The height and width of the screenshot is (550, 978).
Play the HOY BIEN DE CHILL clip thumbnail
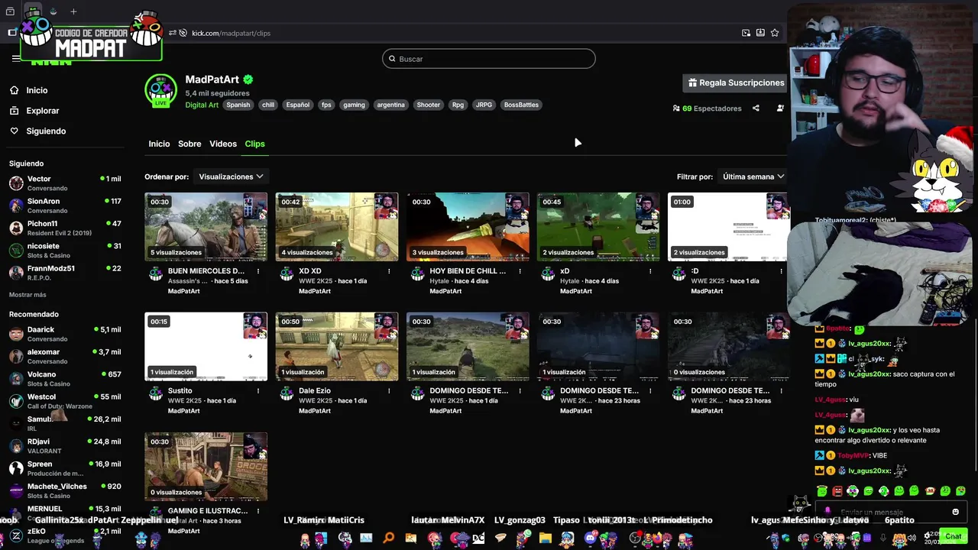467,227
